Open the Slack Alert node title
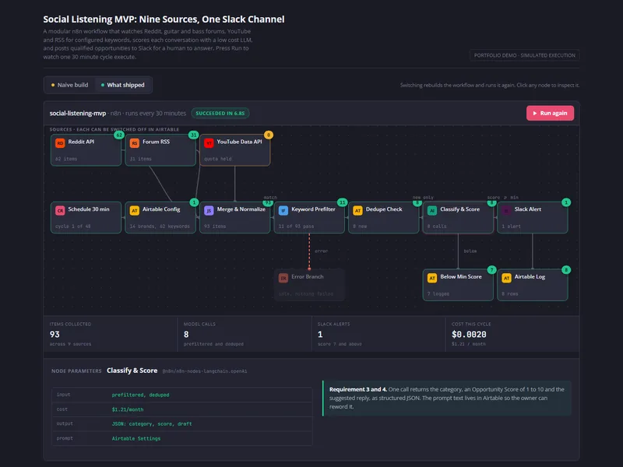This screenshot has width=623, height=467. (528, 209)
